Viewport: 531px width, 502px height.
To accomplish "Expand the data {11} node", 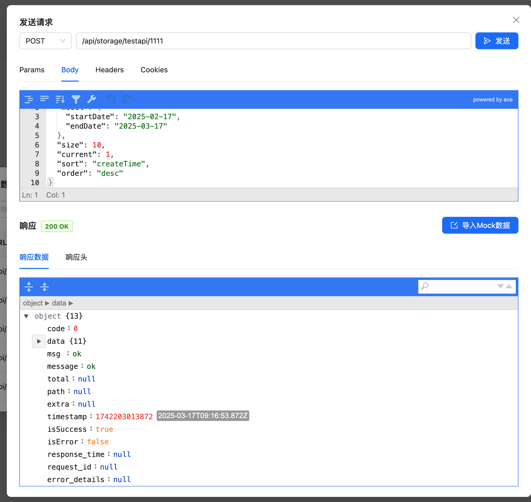I will pyautogui.click(x=39, y=341).
